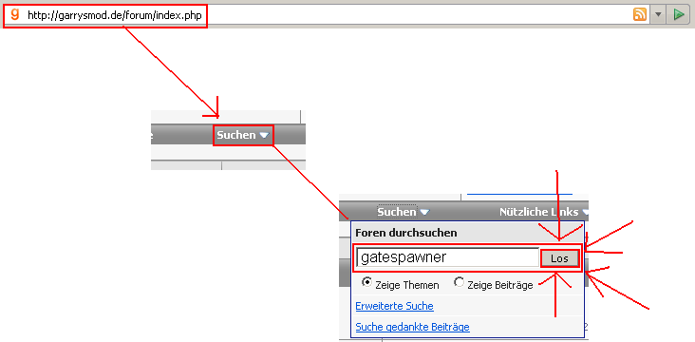Screen dimensions: 695x342
Task: Open the RSS feed icon
Action: tap(640, 14)
